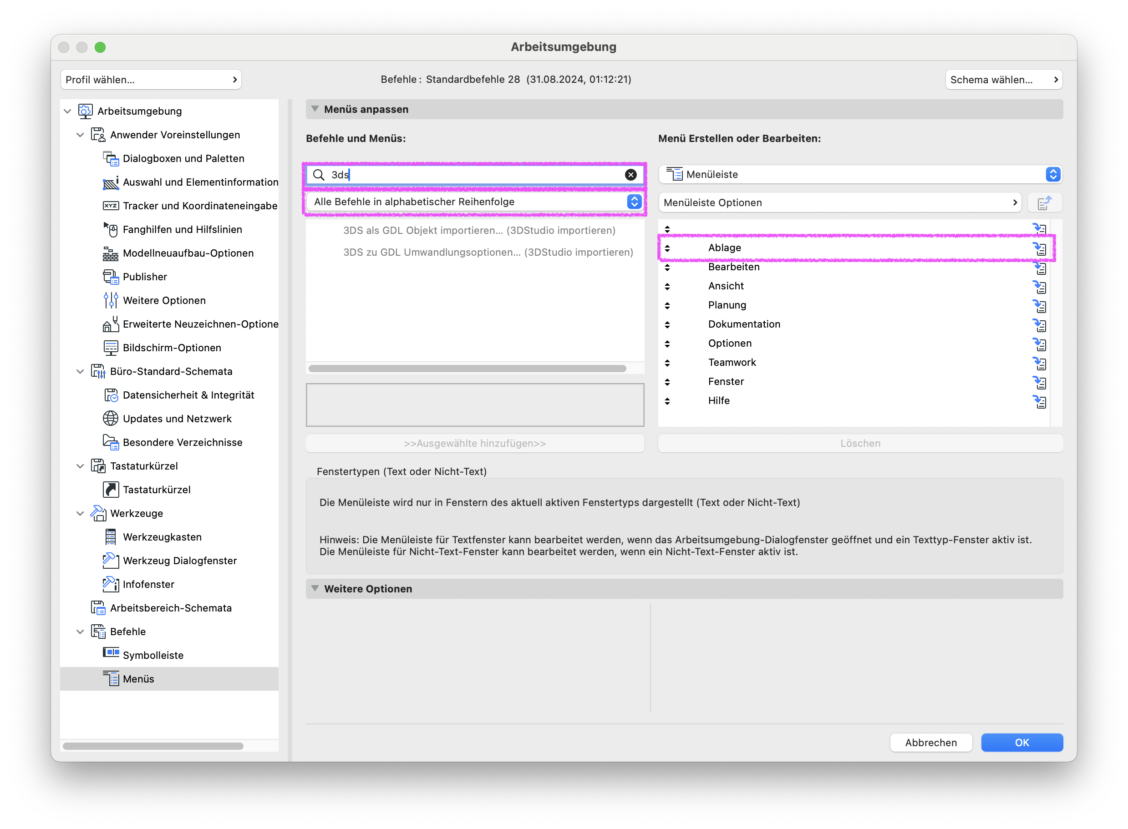Click the Ausgewählte hinzufügen button

(475, 443)
